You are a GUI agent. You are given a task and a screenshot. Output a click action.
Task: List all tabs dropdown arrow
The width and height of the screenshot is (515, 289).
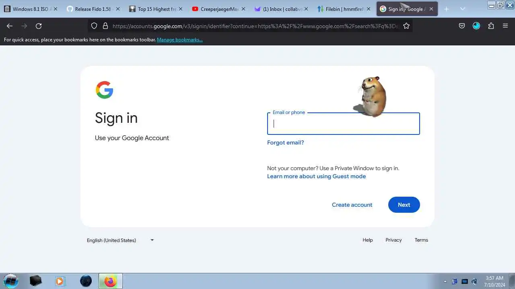pos(463,9)
